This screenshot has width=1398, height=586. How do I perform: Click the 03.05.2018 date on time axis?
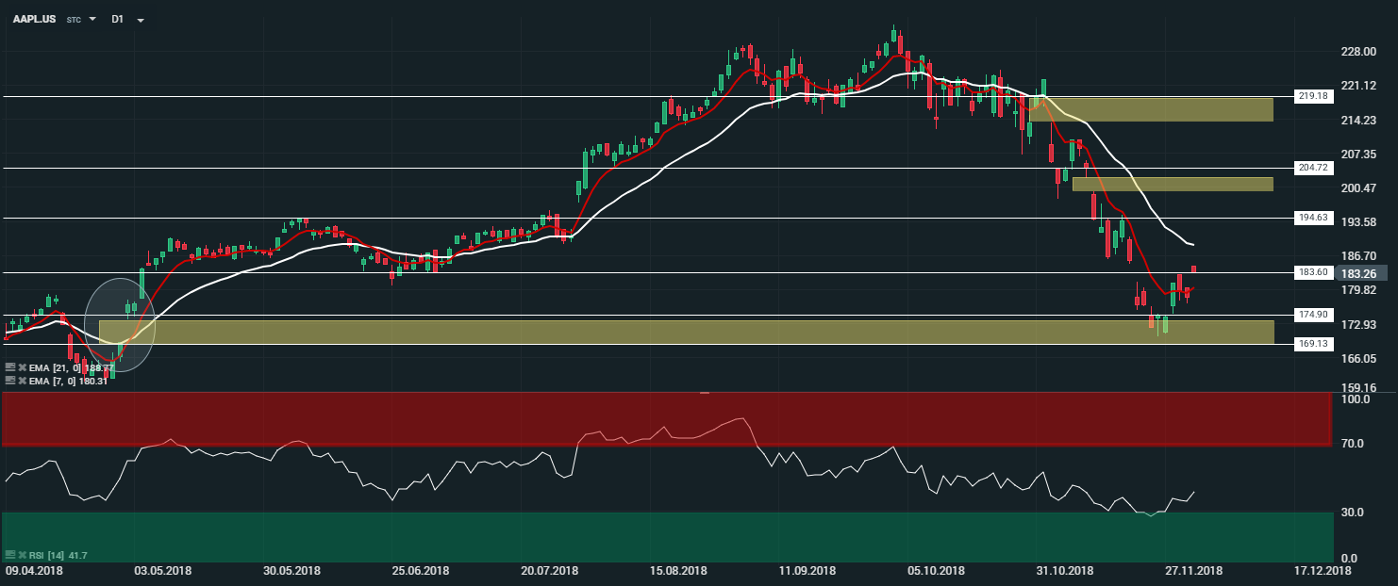click(163, 571)
